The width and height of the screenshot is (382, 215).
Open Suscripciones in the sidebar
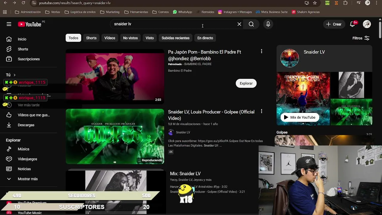29,59
